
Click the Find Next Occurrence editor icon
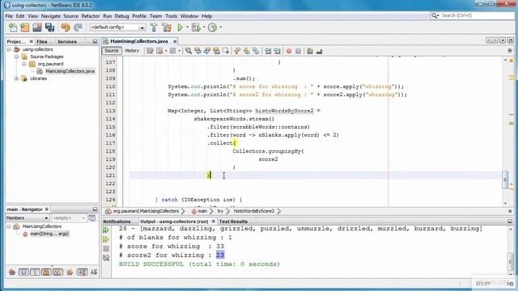pos(207,51)
